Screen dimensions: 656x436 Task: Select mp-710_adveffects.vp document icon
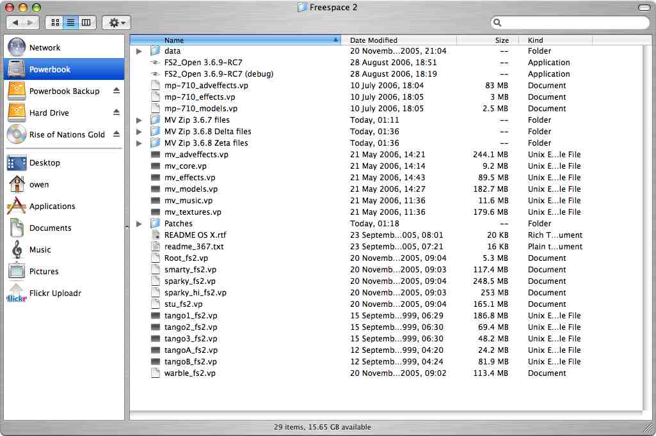click(x=156, y=85)
